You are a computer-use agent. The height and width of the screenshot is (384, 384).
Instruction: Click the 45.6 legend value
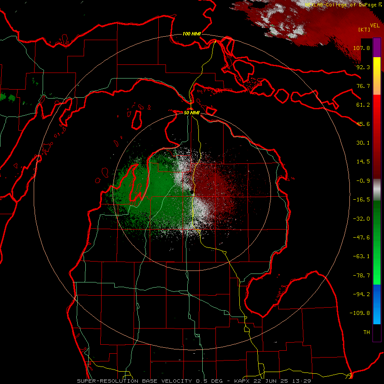point(363,124)
